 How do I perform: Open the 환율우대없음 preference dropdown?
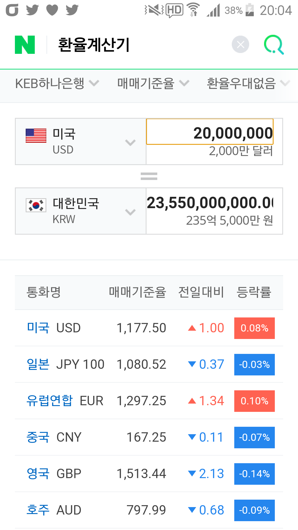click(248, 83)
